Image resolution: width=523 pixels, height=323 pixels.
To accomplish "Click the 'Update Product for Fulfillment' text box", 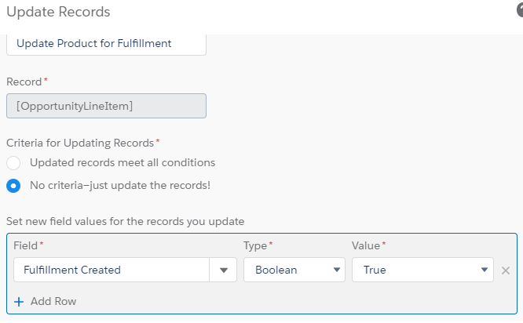I will 106,44.
